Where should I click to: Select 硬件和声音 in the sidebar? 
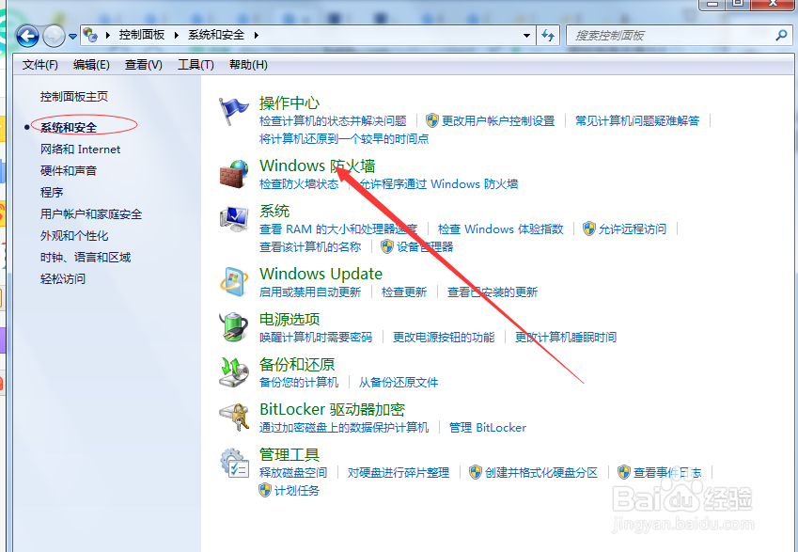click(x=69, y=170)
